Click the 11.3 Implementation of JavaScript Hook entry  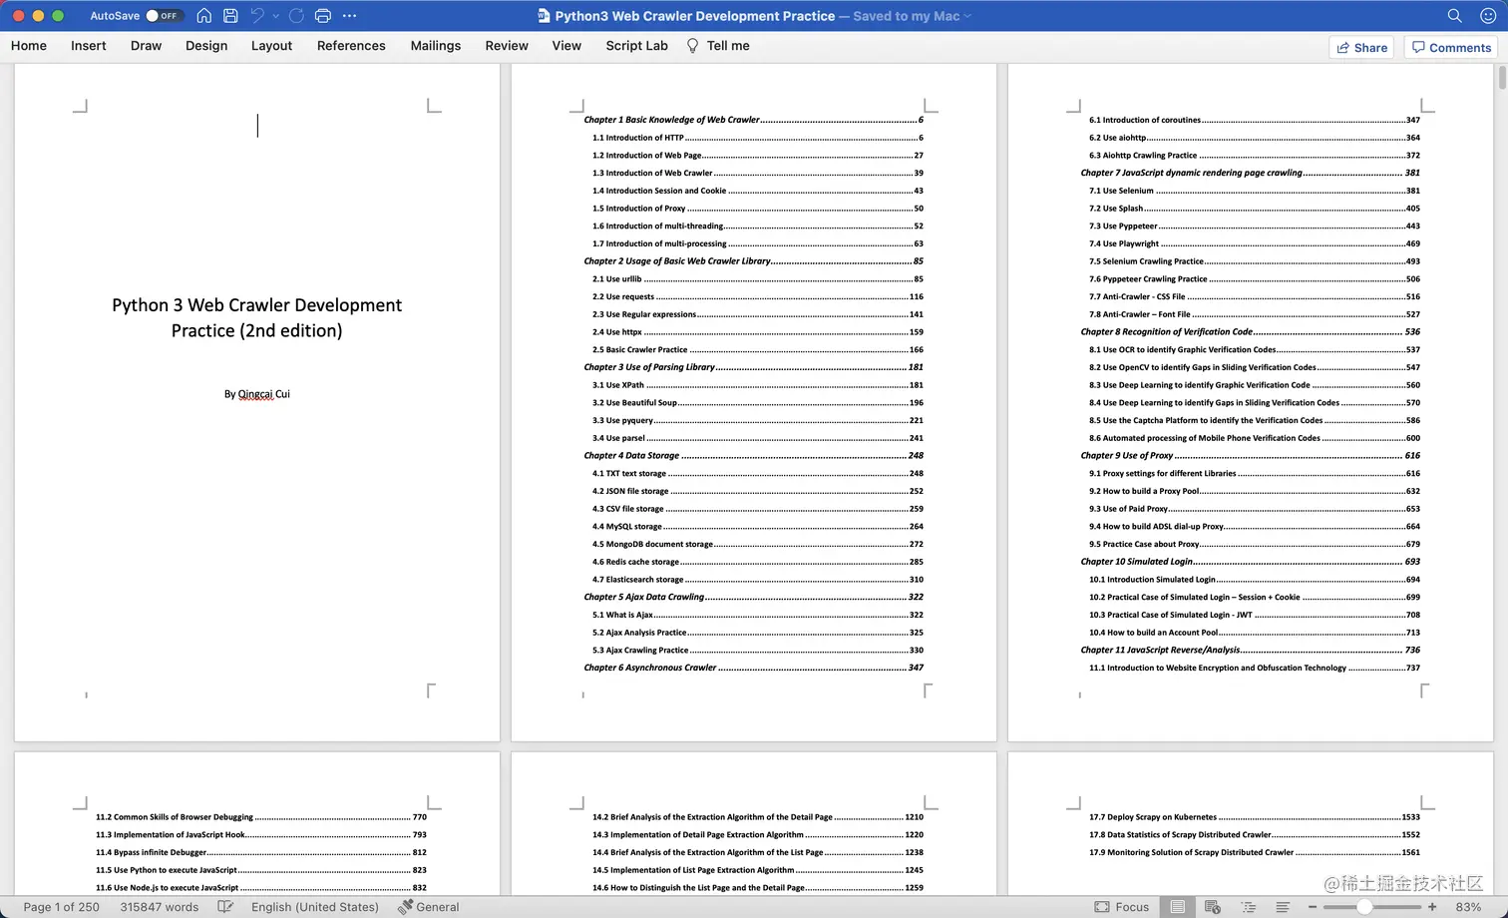[261, 835]
